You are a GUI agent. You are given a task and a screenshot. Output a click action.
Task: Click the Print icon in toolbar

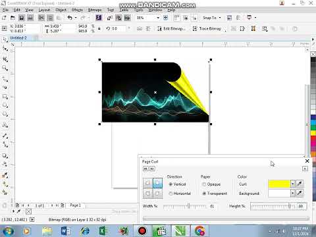(x=30, y=18)
